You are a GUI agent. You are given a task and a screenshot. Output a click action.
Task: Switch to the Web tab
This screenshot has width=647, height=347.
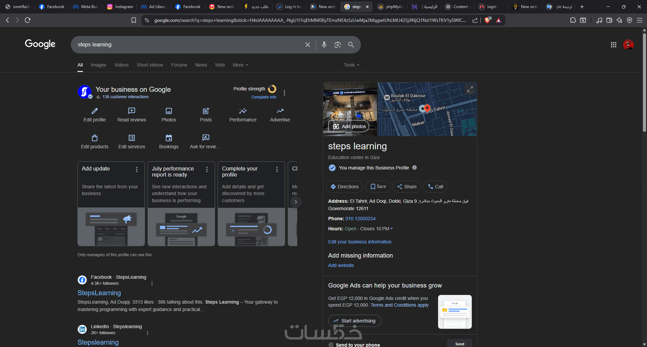tap(220, 65)
